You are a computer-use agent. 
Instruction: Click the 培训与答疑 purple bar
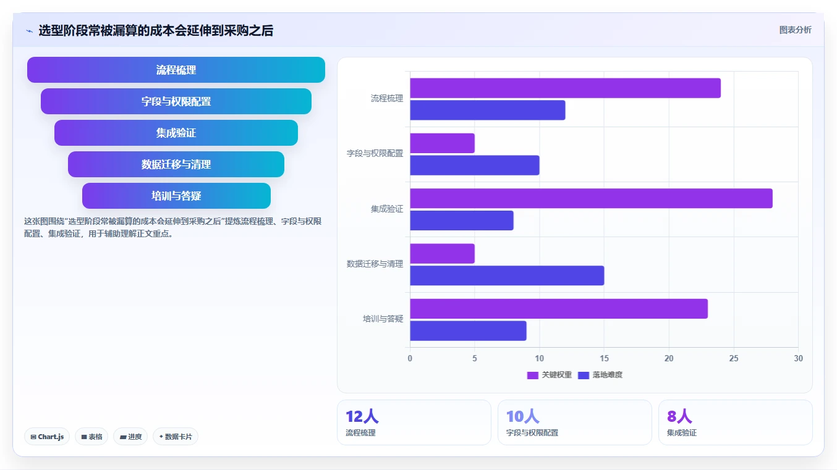coord(559,309)
